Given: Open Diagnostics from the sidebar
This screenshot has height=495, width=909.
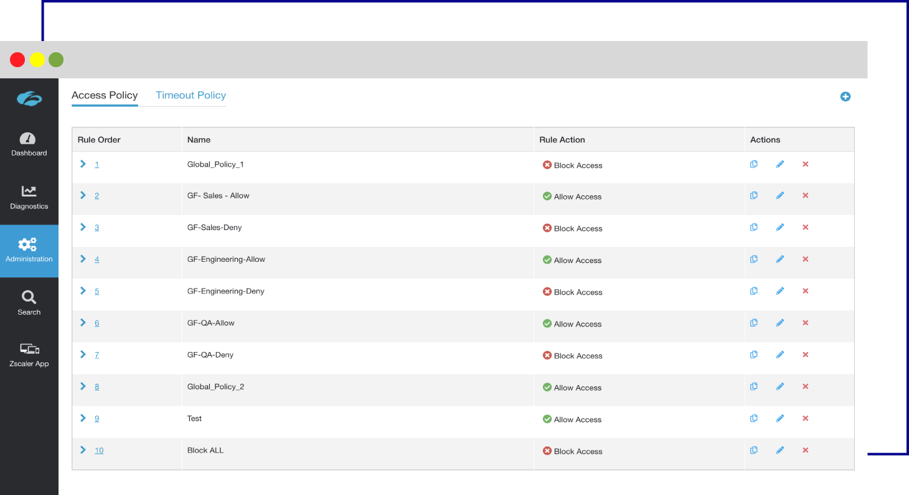Looking at the screenshot, I should point(29,197).
